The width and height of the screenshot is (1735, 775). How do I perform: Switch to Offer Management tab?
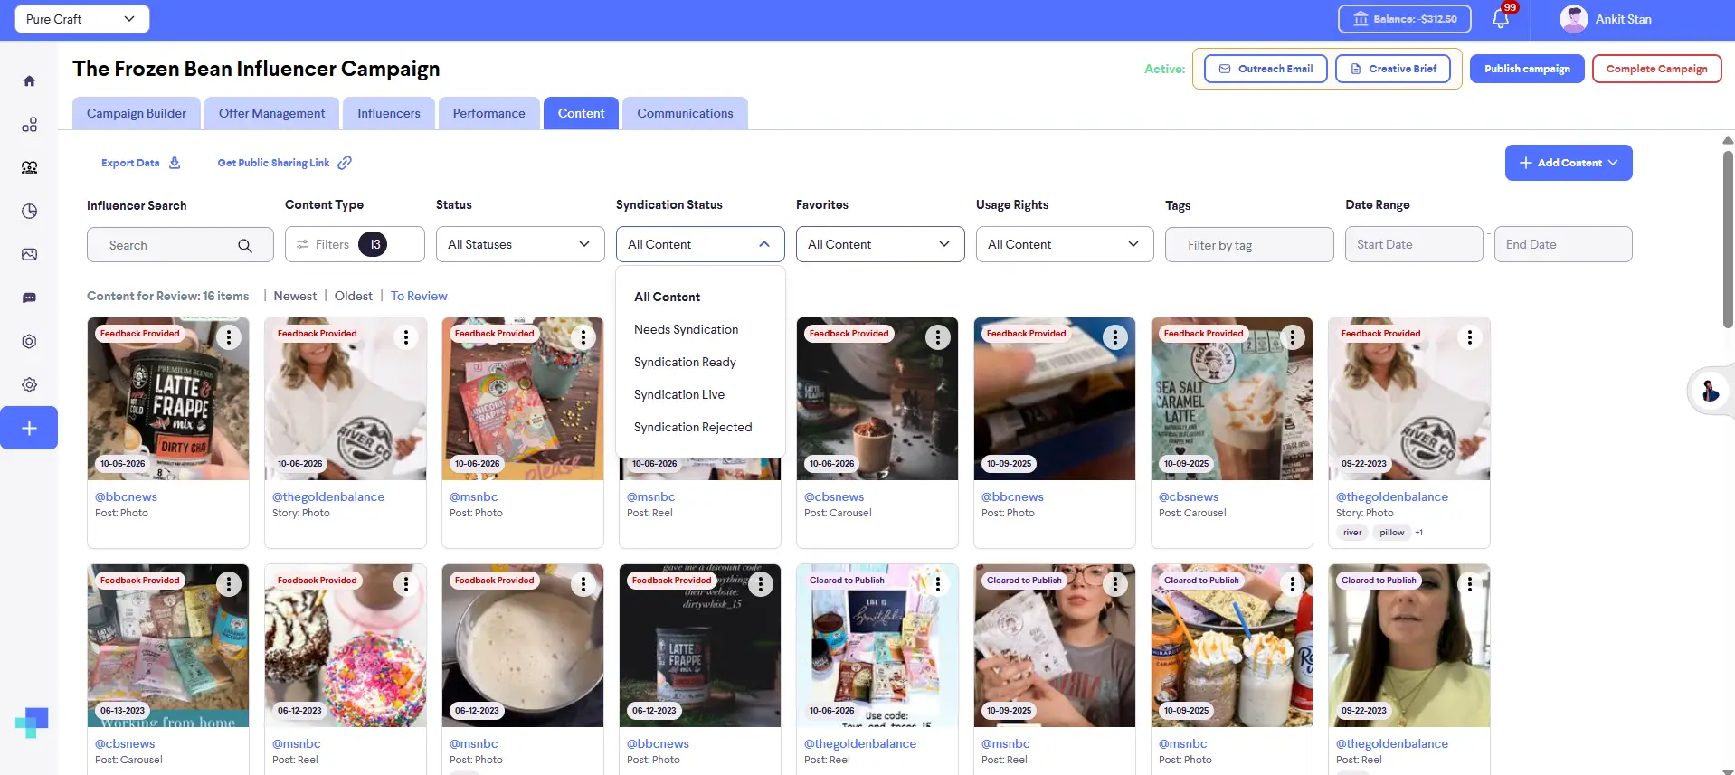(x=271, y=113)
